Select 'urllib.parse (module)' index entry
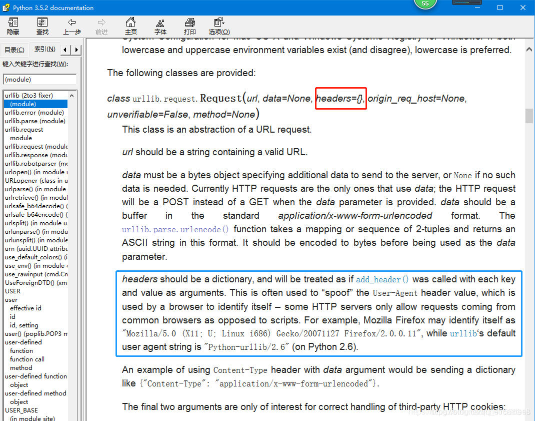The height and width of the screenshot is (421, 535). click(x=35, y=121)
